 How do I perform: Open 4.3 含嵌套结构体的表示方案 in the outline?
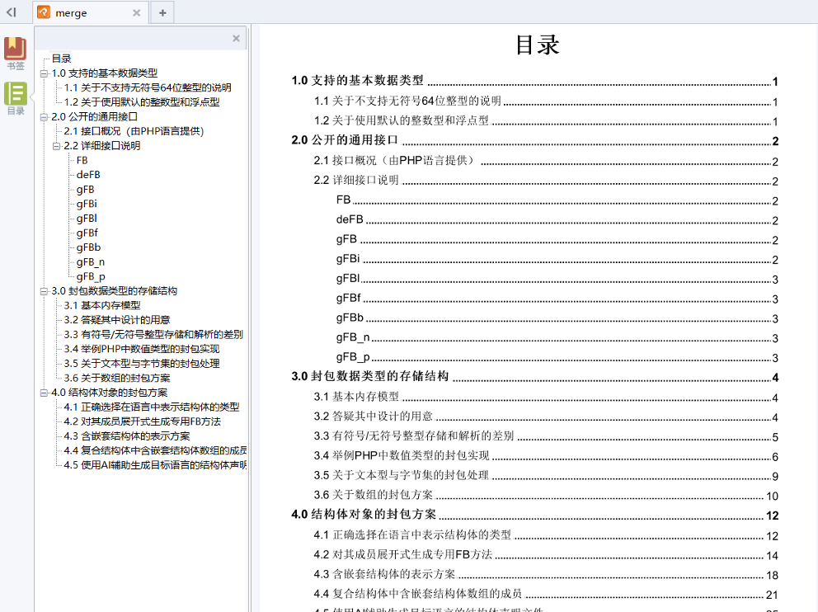click(x=127, y=435)
